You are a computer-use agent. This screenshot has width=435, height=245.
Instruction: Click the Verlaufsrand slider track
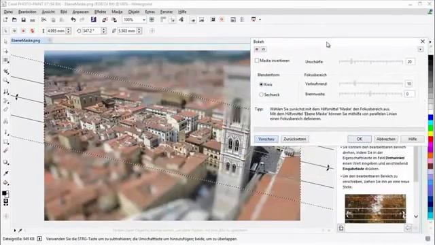370,83
